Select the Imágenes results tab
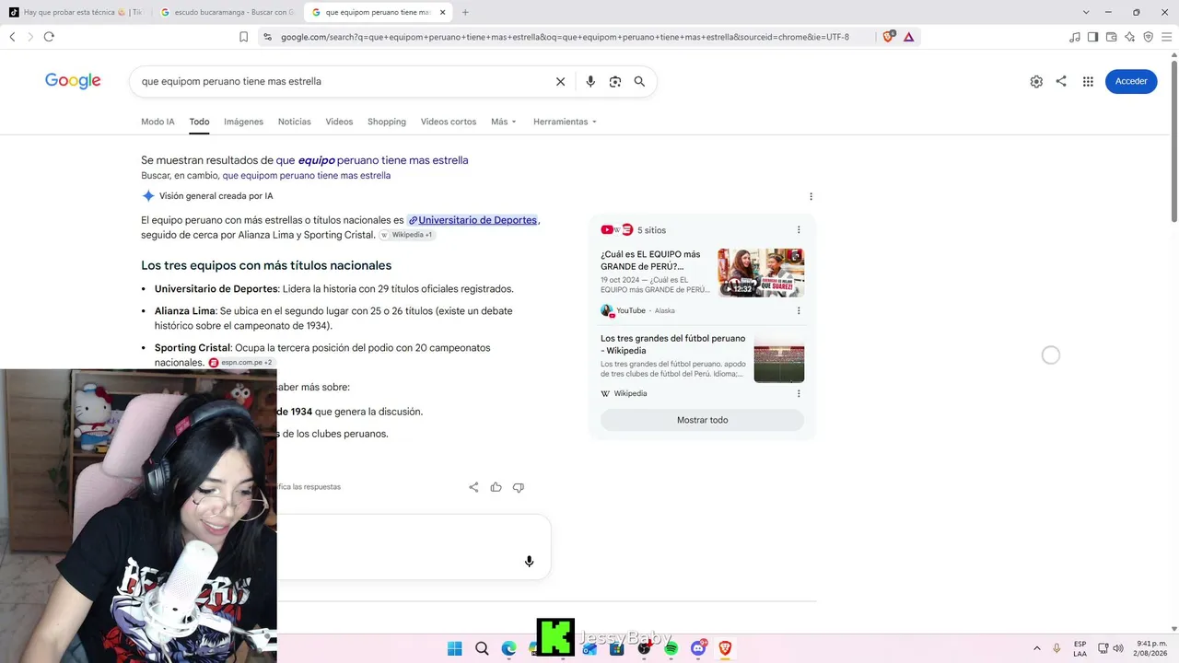The height and width of the screenshot is (663, 1179). tap(243, 122)
